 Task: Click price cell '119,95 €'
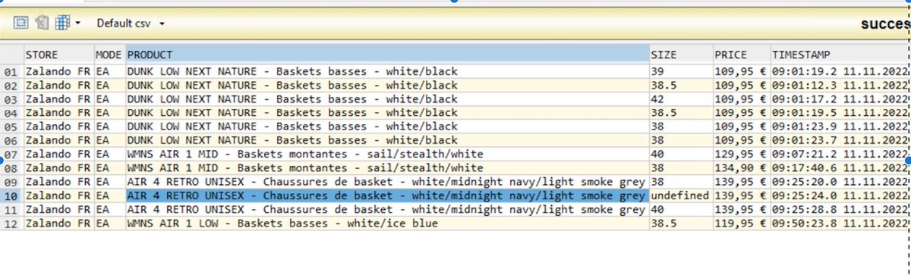742,223
